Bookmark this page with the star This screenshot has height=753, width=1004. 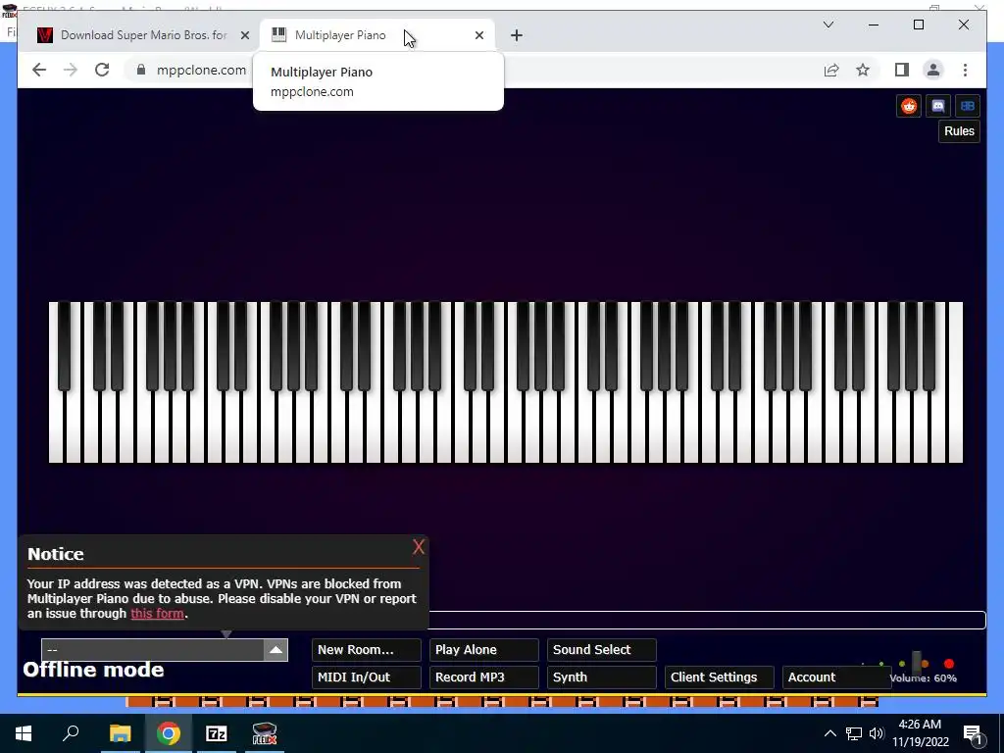coord(863,70)
